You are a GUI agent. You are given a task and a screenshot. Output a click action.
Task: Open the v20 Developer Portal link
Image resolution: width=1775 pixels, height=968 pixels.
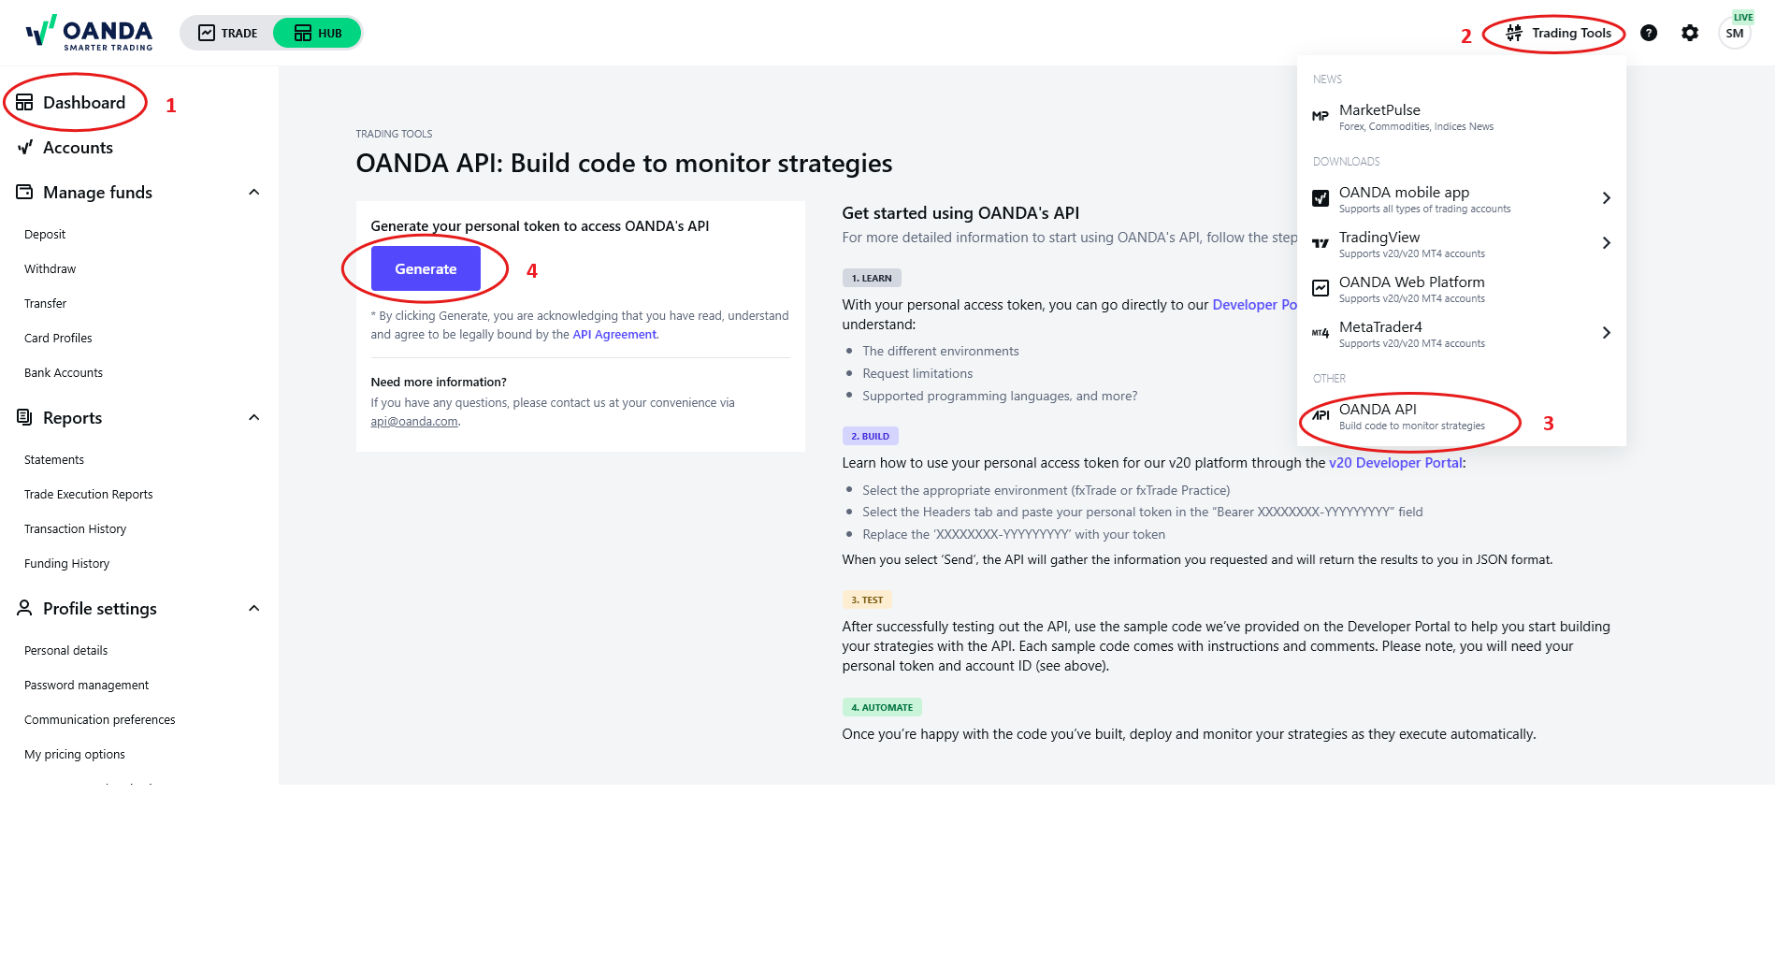click(x=1395, y=463)
